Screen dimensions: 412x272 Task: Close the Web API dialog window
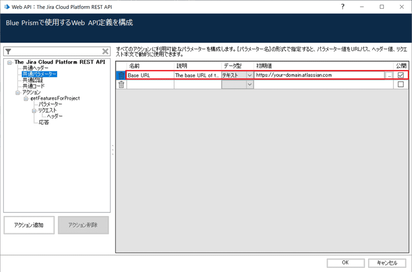coord(402,7)
